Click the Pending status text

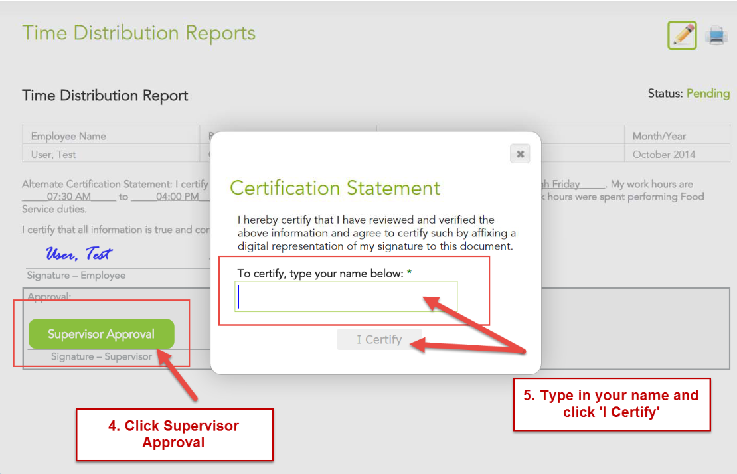(708, 94)
